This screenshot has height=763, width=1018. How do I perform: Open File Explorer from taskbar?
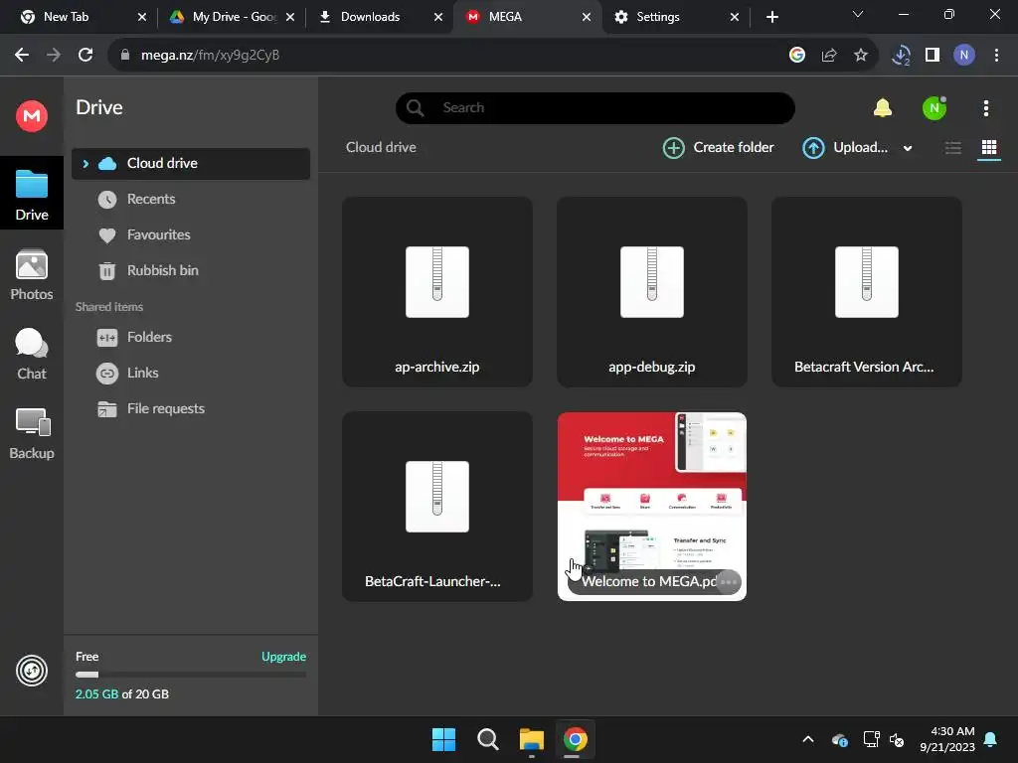pos(531,739)
